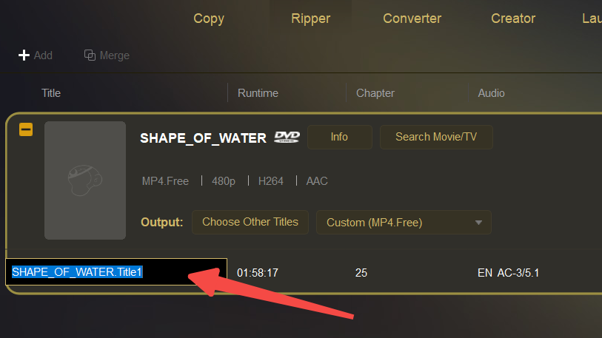
Task: Click the Title column header
Action: pos(51,93)
